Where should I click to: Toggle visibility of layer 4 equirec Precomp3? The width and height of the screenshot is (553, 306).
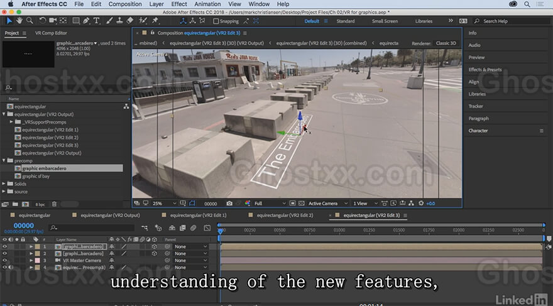click(x=4, y=267)
